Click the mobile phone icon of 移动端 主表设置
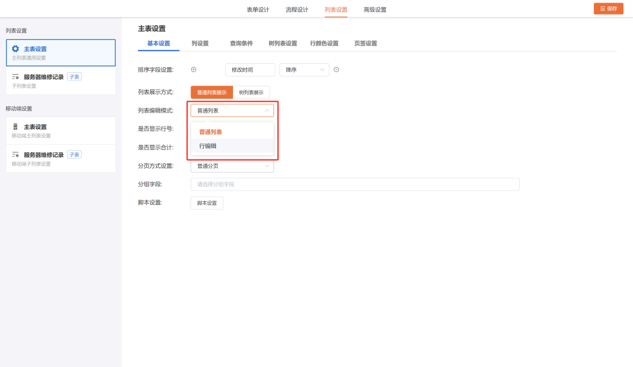Image resolution: width=633 pixels, height=367 pixels. click(16, 127)
